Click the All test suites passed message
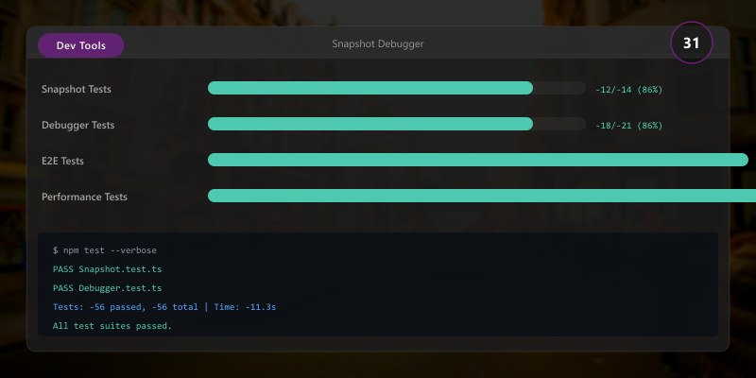The width and height of the screenshot is (756, 378). (x=112, y=326)
